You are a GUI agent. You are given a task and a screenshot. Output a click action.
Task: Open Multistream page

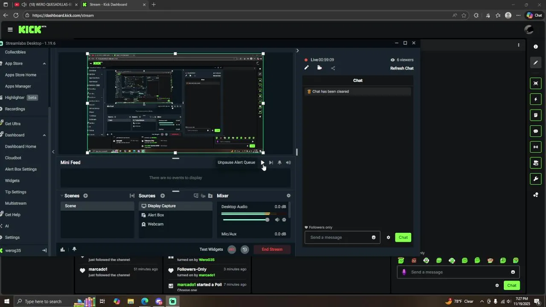(16, 203)
